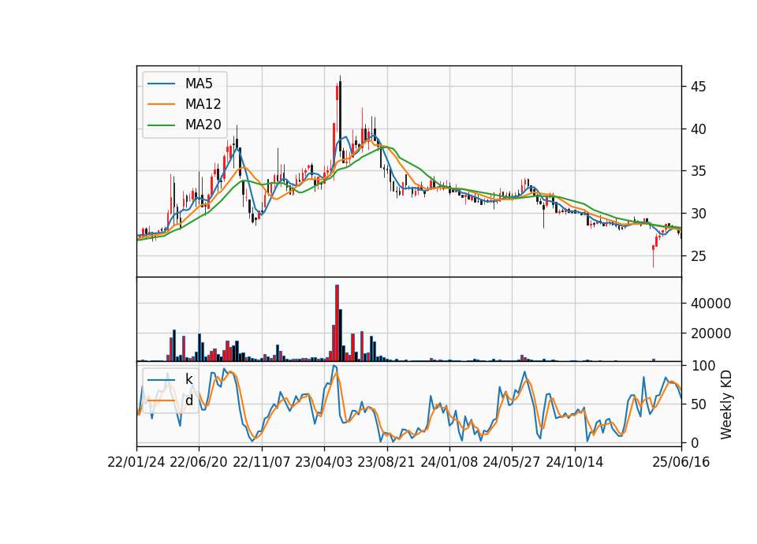The image size is (757, 544).
Task: Click the volume axis value 20000
Action: [x=710, y=333]
